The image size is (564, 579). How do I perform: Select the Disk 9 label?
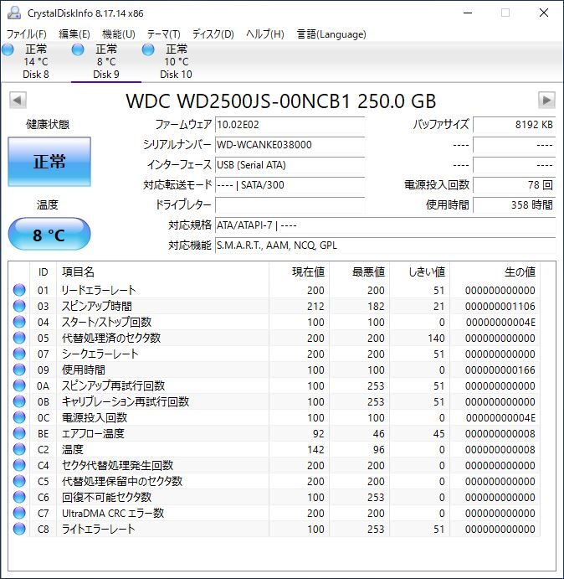point(106,75)
